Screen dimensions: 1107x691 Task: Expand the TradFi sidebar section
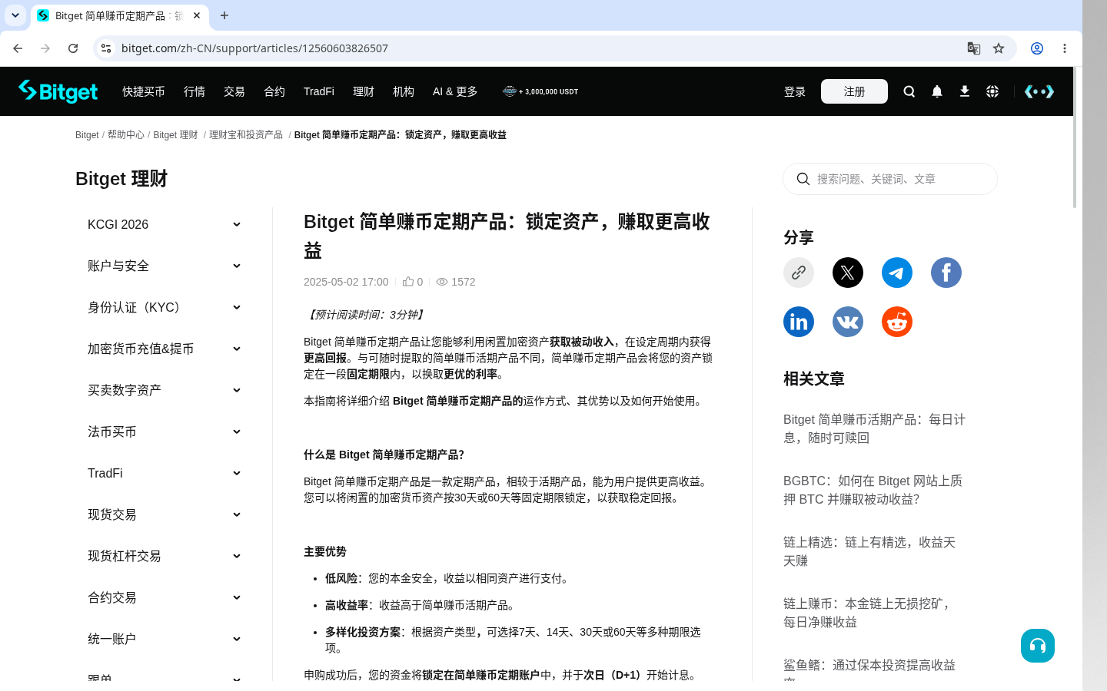click(x=165, y=473)
